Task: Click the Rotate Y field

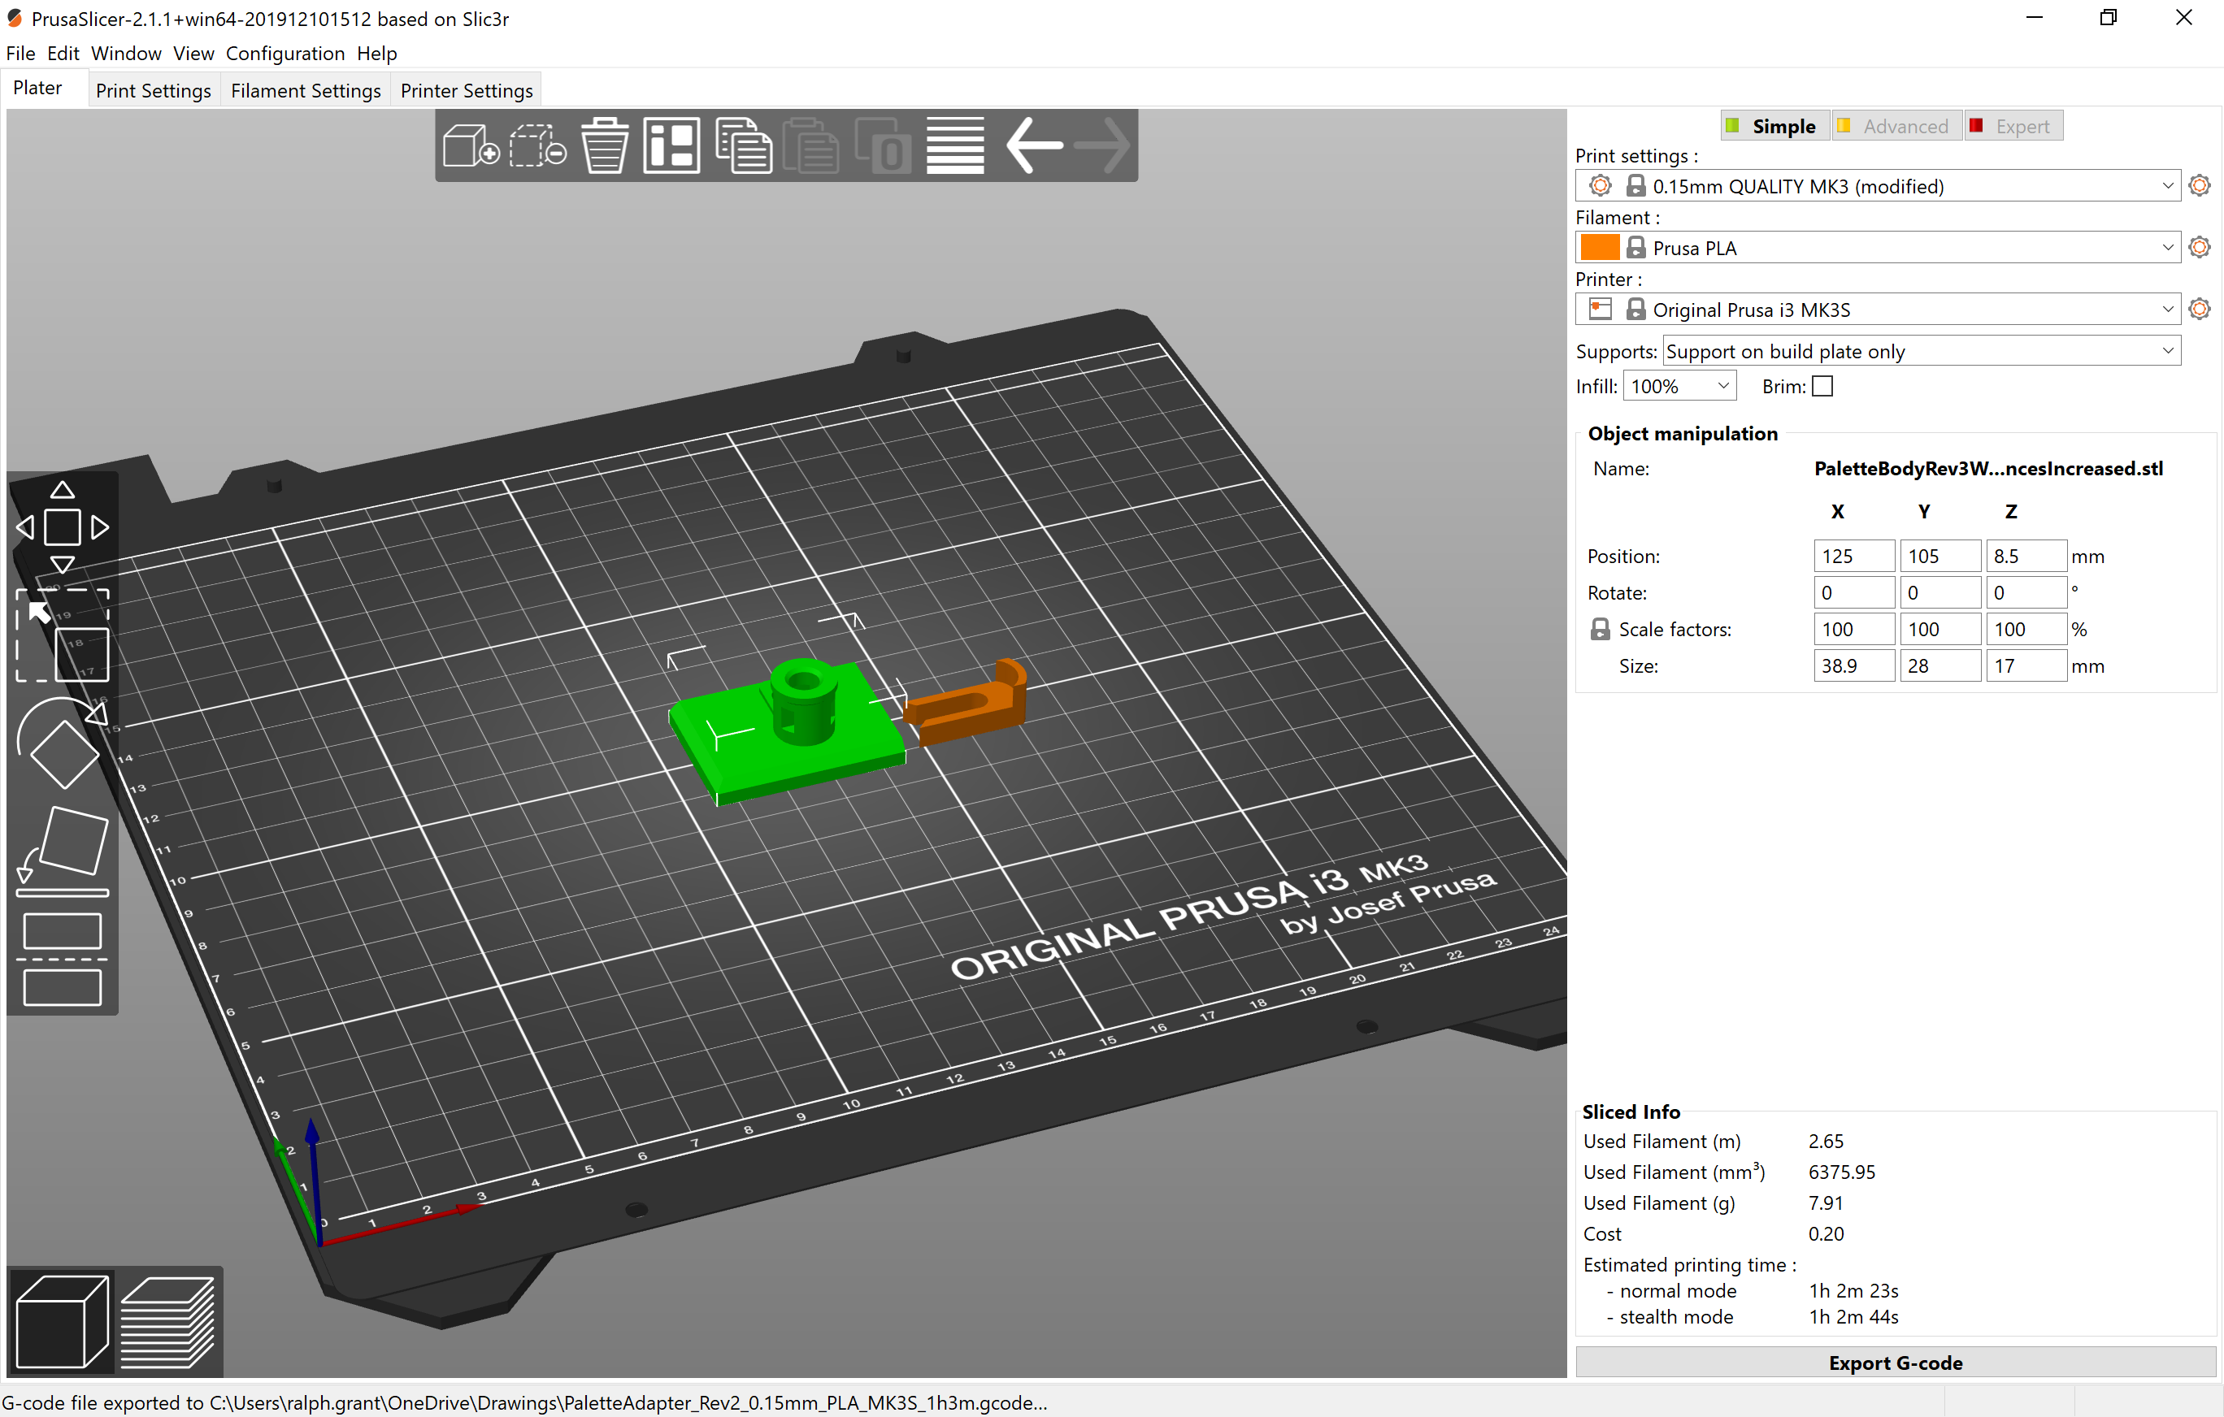Action: point(1939,592)
